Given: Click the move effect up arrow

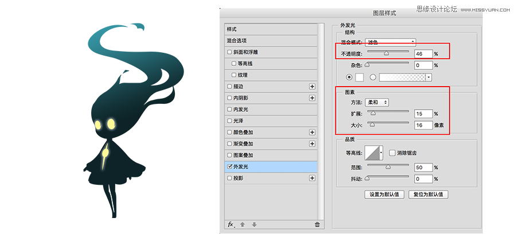Looking at the screenshot, I should click(x=243, y=224).
